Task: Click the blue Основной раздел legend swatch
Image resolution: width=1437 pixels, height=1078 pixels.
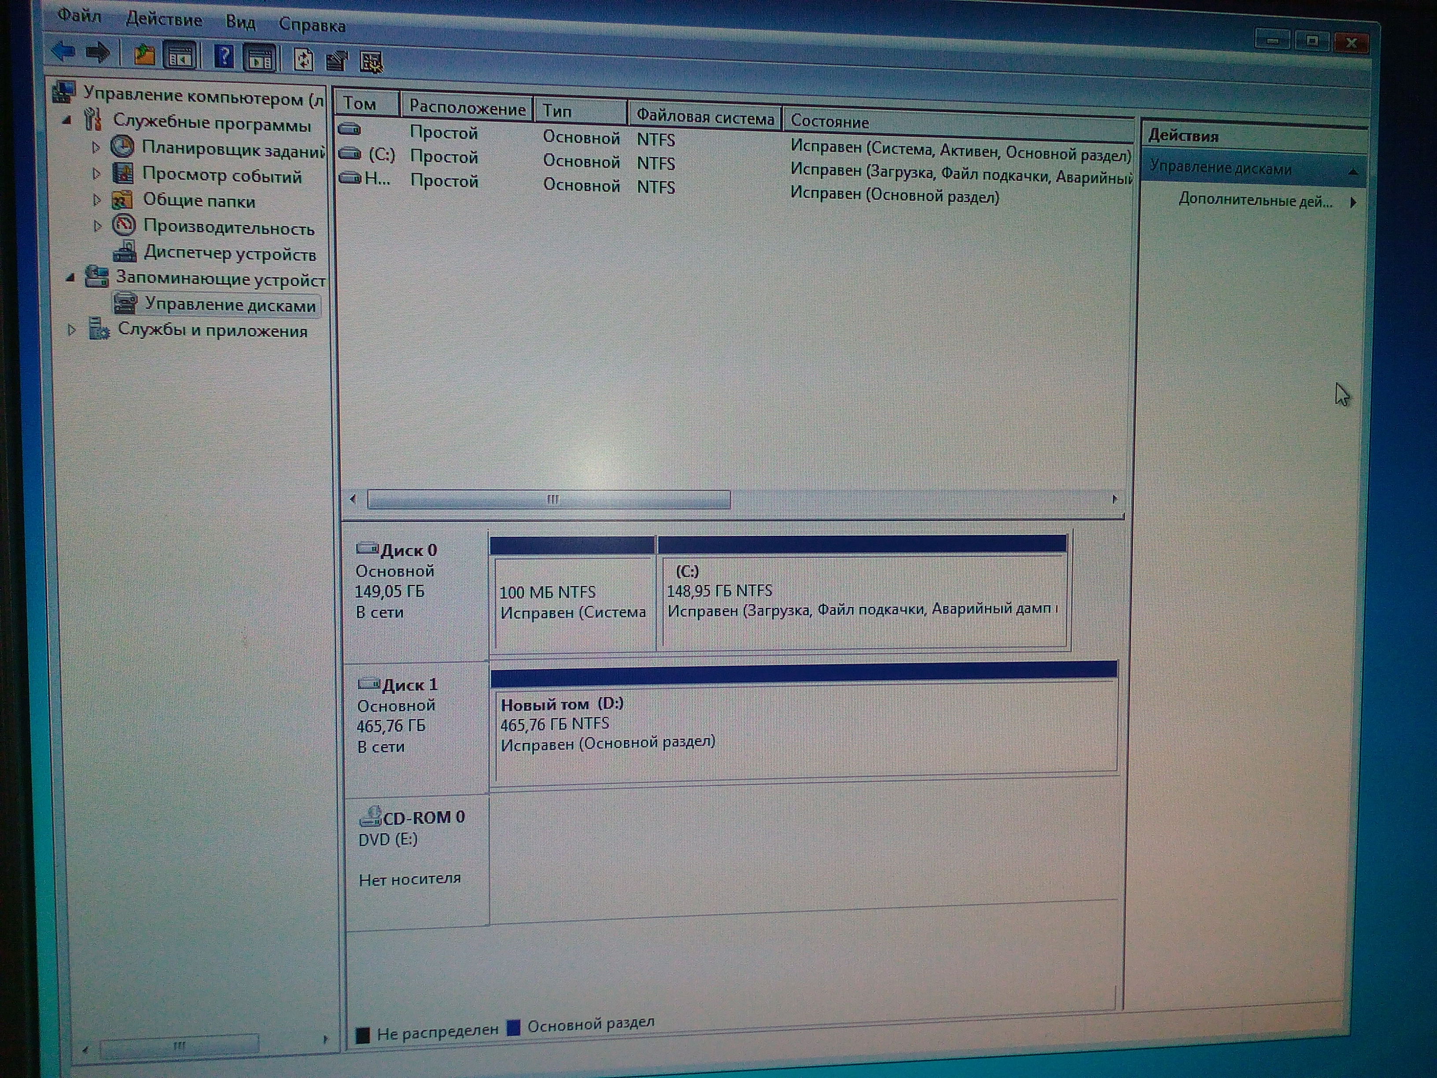Action: tap(513, 1027)
